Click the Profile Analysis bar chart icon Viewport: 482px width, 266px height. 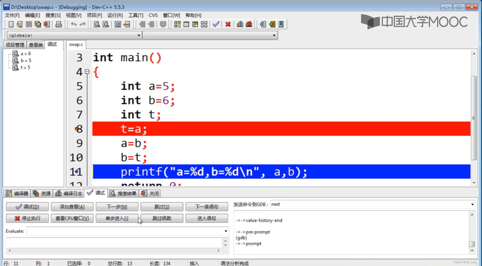[x=240, y=24]
